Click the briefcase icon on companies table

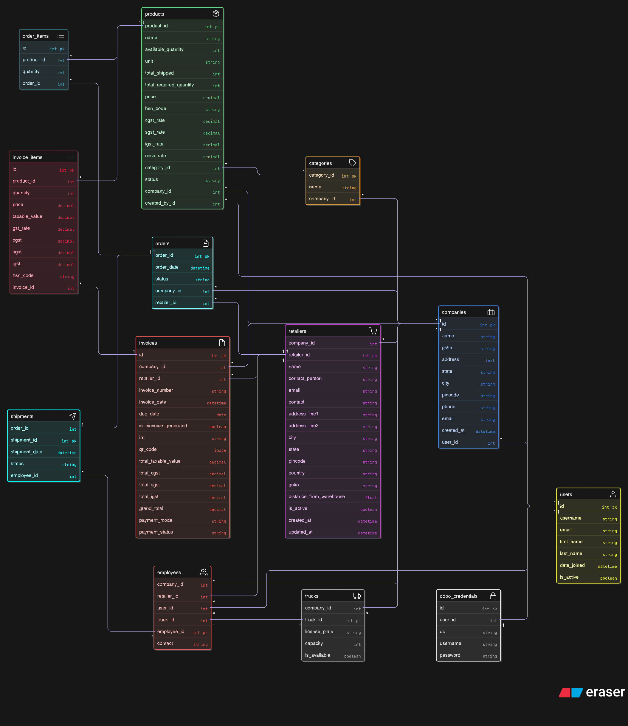(491, 312)
